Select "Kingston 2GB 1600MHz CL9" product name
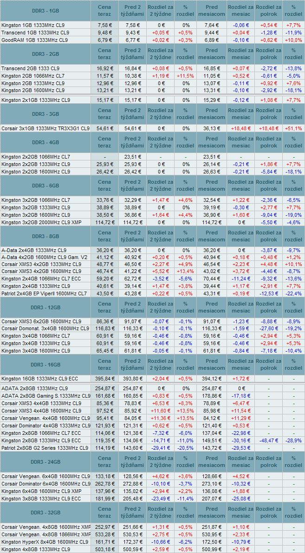 point(33,90)
